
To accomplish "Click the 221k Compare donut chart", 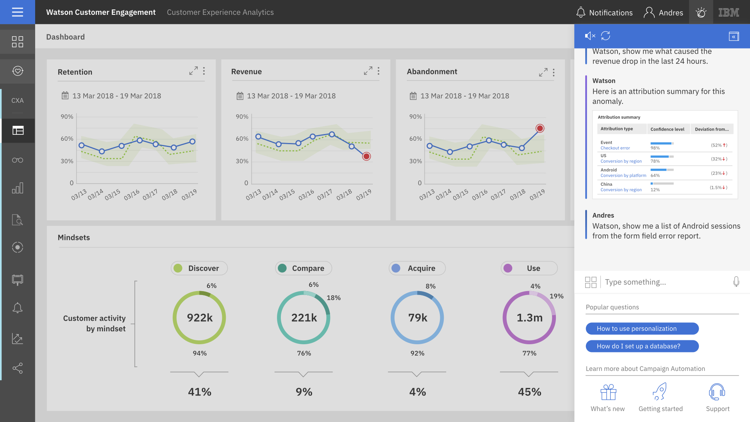I will click(304, 318).
